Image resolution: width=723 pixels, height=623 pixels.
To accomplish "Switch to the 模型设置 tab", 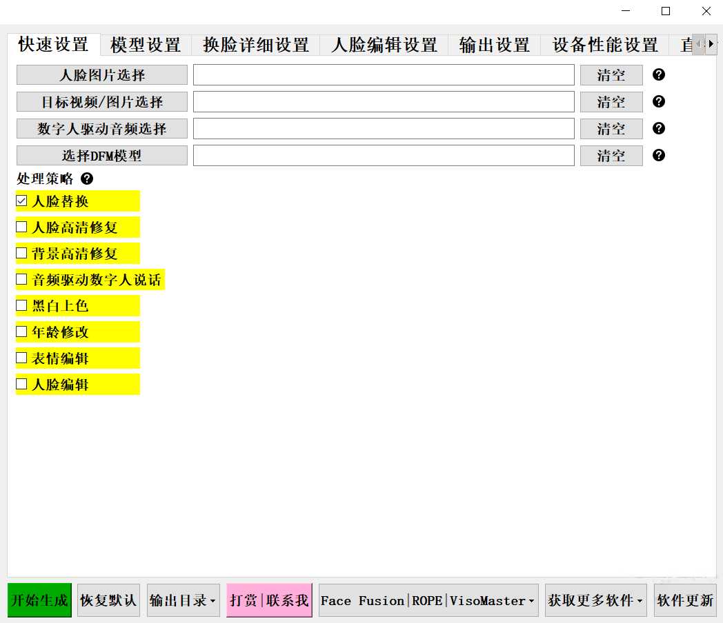I will pos(146,45).
